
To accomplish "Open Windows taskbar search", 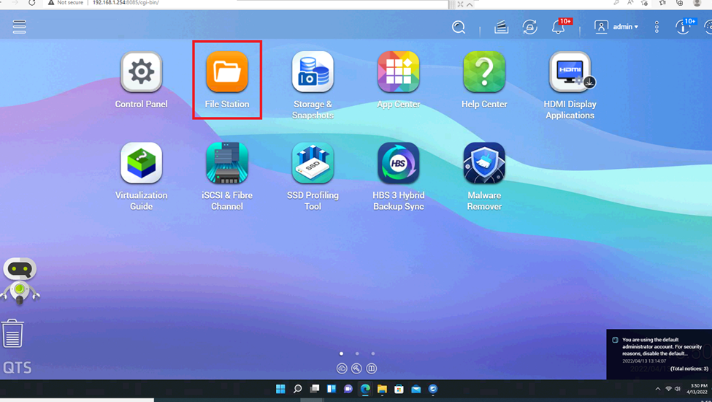I will (297, 389).
